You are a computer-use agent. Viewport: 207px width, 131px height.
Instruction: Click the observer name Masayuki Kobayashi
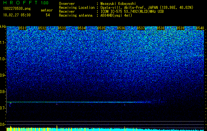click(x=118, y=4)
